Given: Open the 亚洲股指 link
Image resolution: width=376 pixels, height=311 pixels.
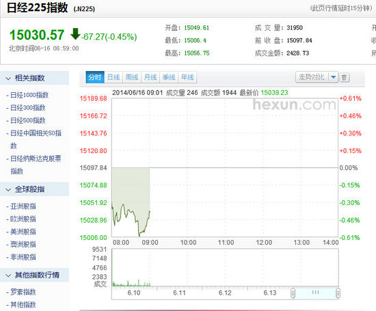Looking at the screenshot, I should (23, 206).
